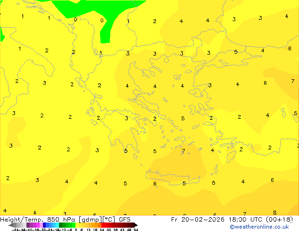The height and width of the screenshot is (231, 299).
Task: Click the '24' label under the color scale
Action: click(x=102, y=230)
